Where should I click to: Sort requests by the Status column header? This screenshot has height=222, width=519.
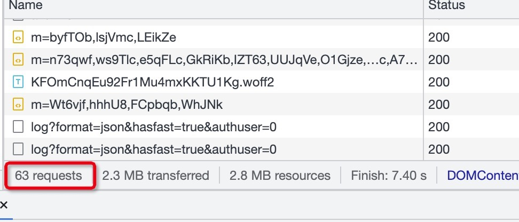coord(446,5)
